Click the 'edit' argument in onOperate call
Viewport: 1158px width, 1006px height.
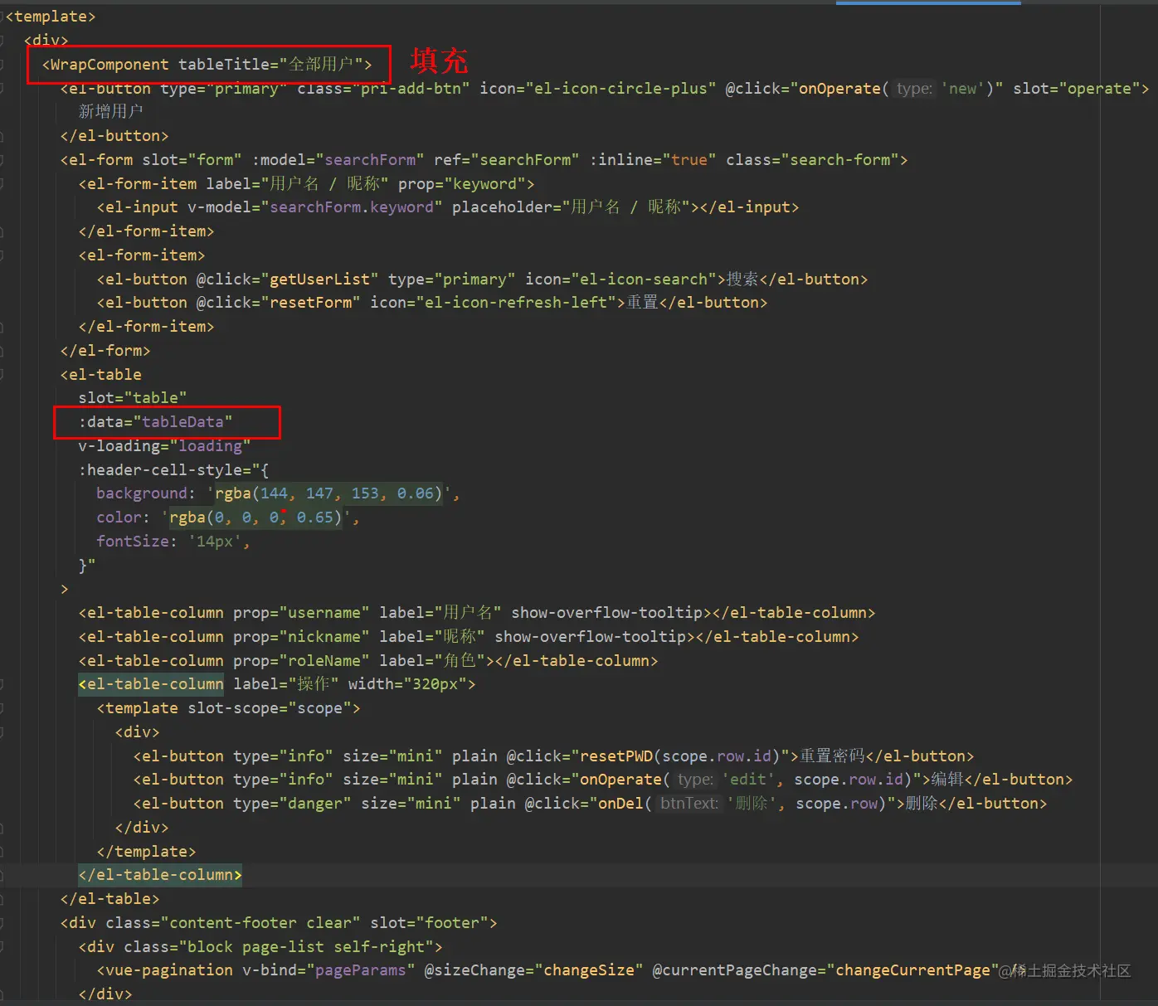[x=748, y=780]
